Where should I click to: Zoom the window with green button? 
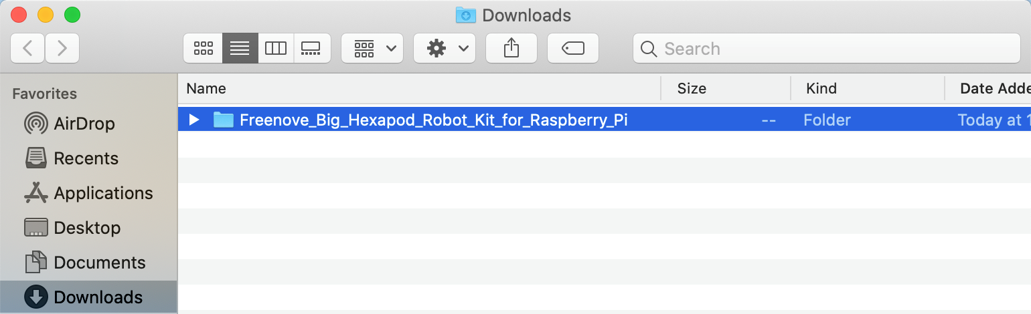(x=72, y=15)
